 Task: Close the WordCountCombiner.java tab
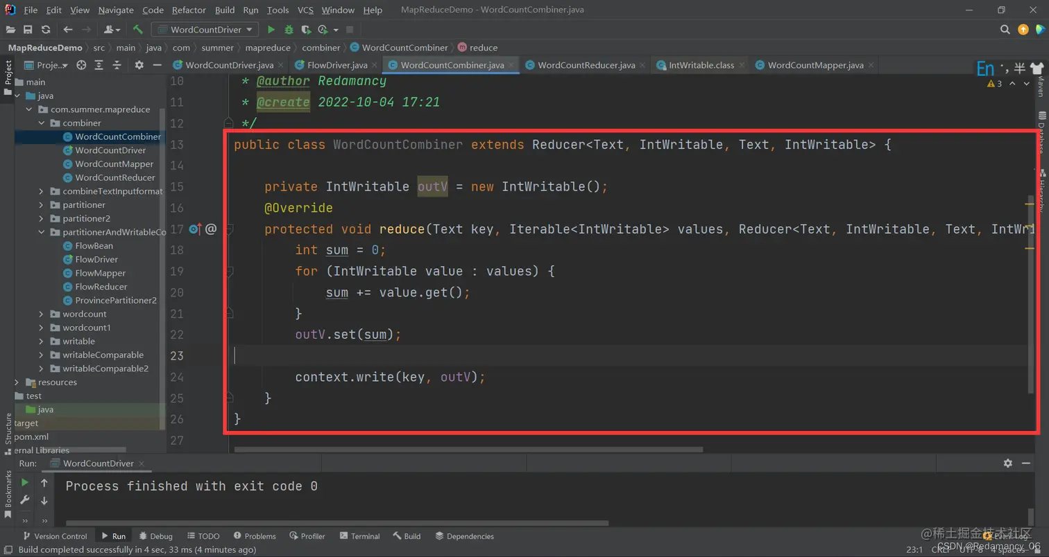[x=512, y=66]
